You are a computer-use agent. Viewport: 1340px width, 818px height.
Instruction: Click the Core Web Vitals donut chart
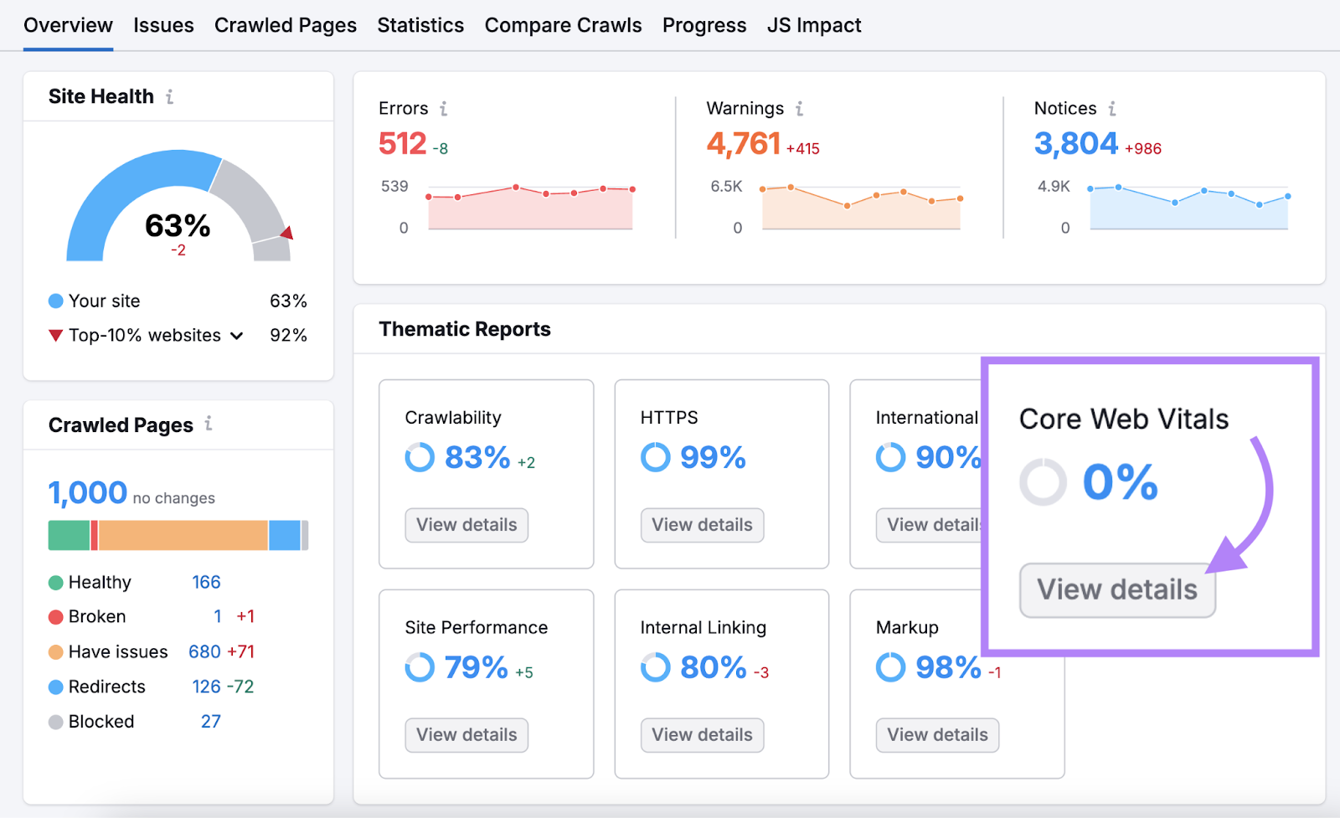coord(1043,482)
